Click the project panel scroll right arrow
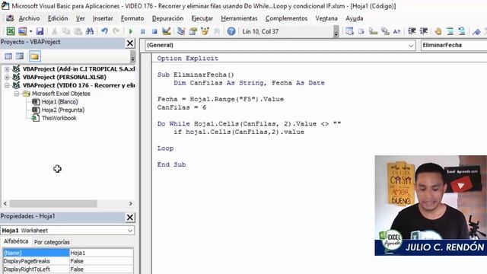Viewport: 487px width, 274px height. point(131,204)
